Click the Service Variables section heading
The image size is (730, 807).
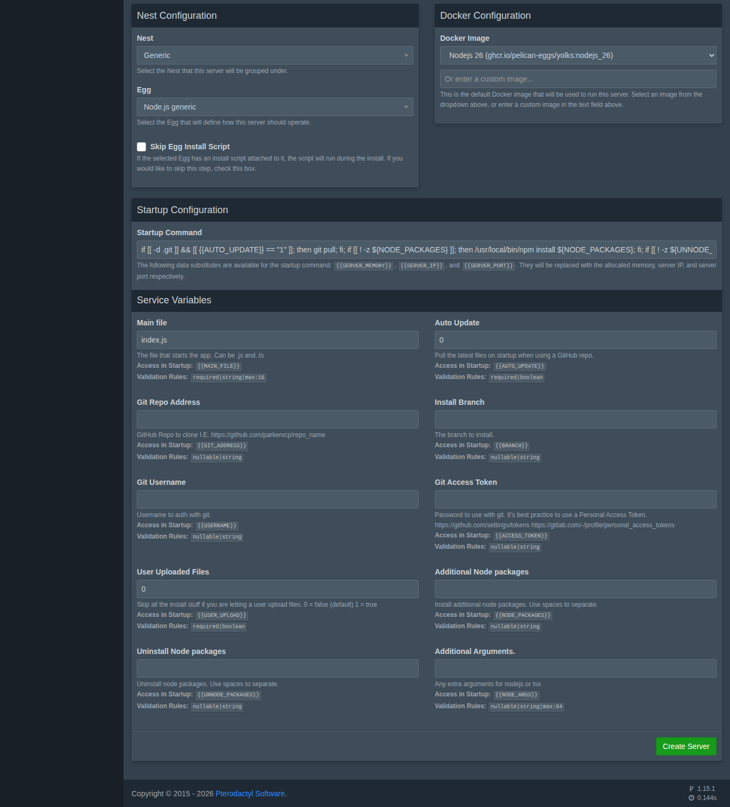(174, 300)
